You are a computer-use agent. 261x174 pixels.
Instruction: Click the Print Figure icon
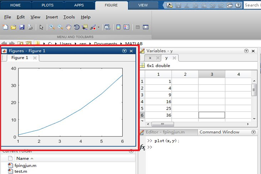30,27
